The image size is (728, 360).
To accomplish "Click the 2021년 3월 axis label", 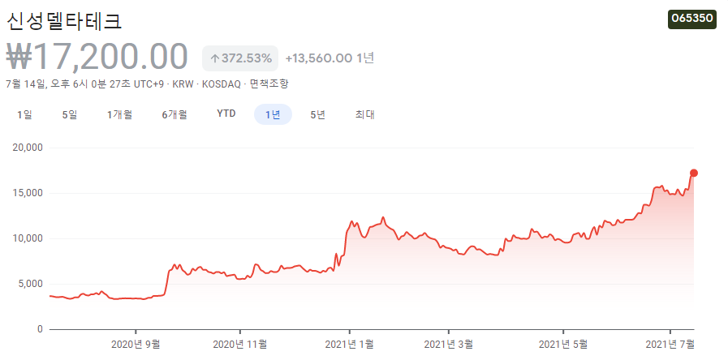I will coord(449,344).
